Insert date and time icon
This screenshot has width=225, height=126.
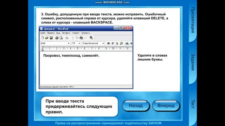[91, 38]
